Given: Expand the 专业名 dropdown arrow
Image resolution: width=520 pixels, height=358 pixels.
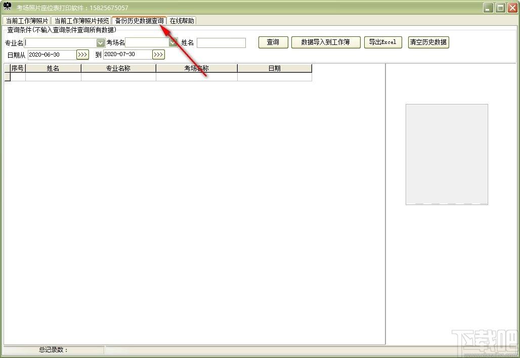Looking at the screenshot, I should coord(101,43).
